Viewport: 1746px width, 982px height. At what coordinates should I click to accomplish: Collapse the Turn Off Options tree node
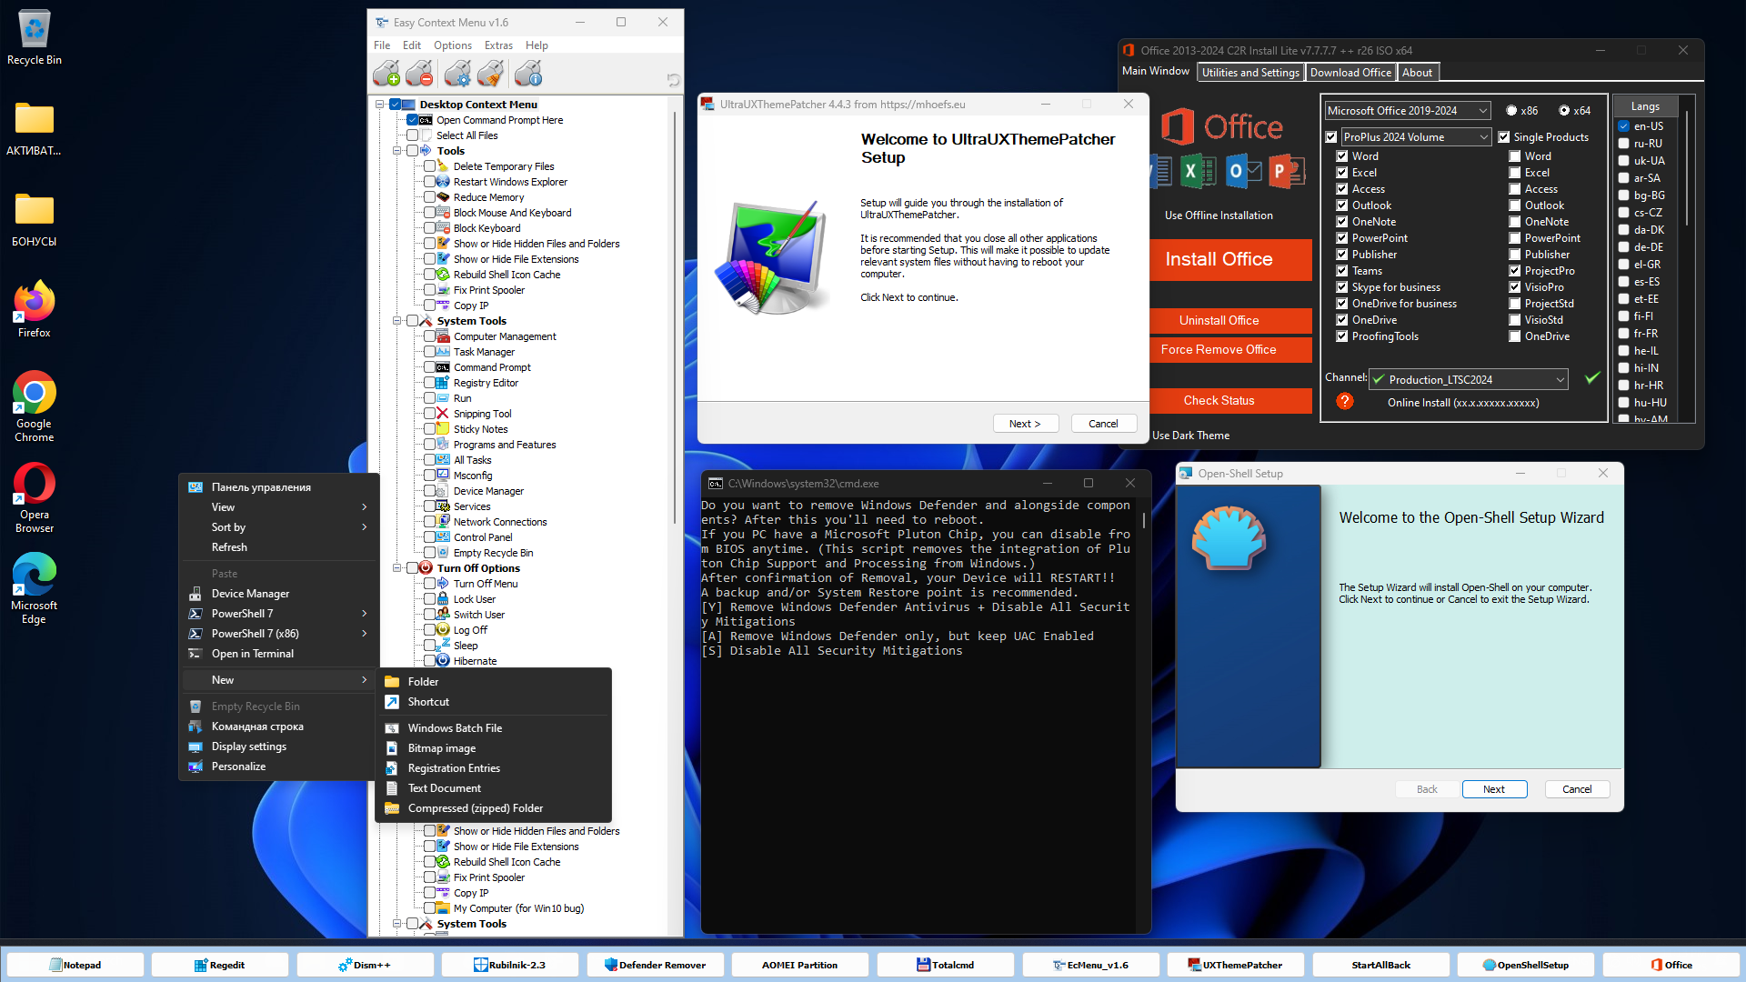point(397,568)
